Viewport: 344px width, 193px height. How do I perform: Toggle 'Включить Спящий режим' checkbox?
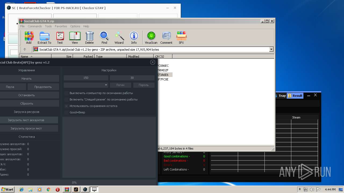pyautogui.click(x=66, y=99)
